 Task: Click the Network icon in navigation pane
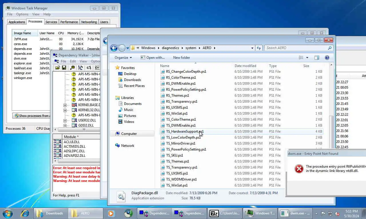click(118, 146)
